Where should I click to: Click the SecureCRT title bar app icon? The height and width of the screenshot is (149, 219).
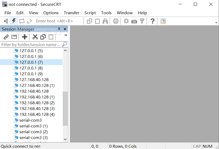pos(5,4)
